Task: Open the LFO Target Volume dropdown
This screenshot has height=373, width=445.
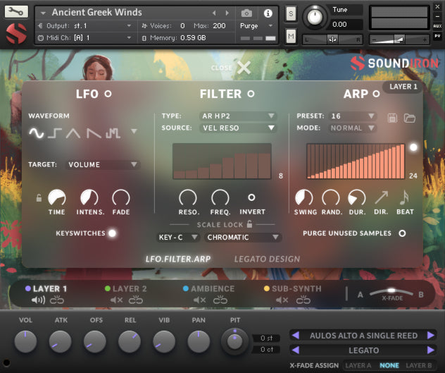Action: pos(103,164)
